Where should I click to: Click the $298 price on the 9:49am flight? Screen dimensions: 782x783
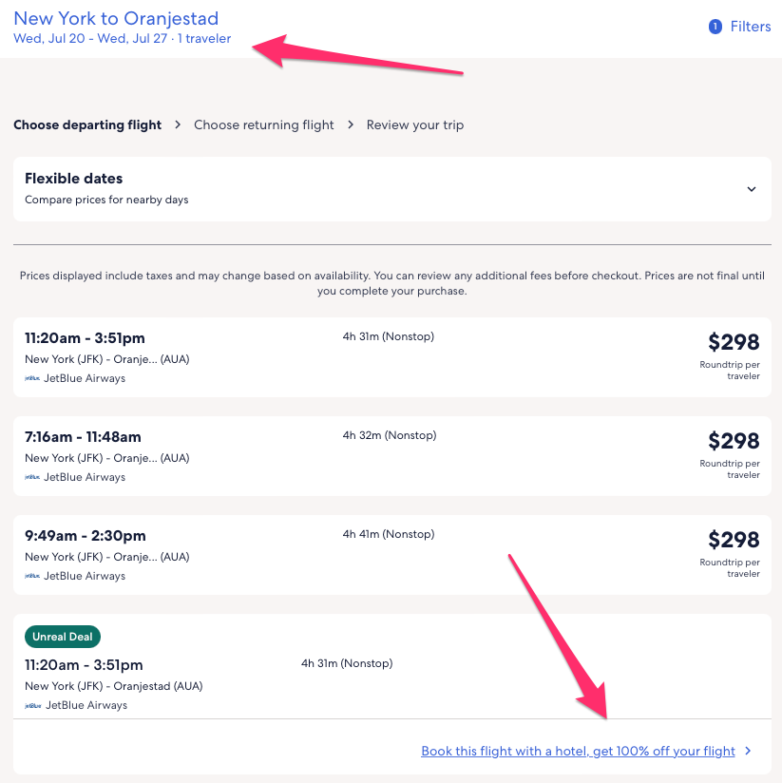734,540
